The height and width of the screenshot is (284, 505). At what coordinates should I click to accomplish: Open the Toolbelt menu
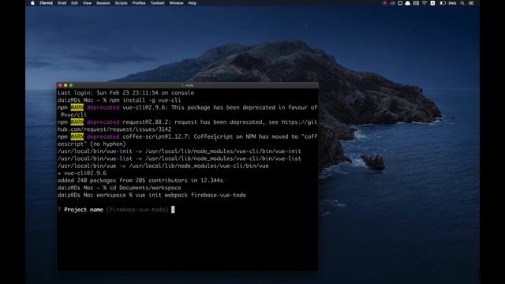[x=158, y=3]
